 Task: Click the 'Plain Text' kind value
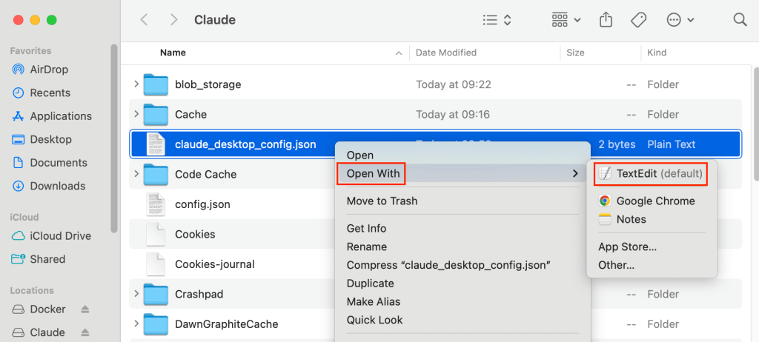(672, 144)
